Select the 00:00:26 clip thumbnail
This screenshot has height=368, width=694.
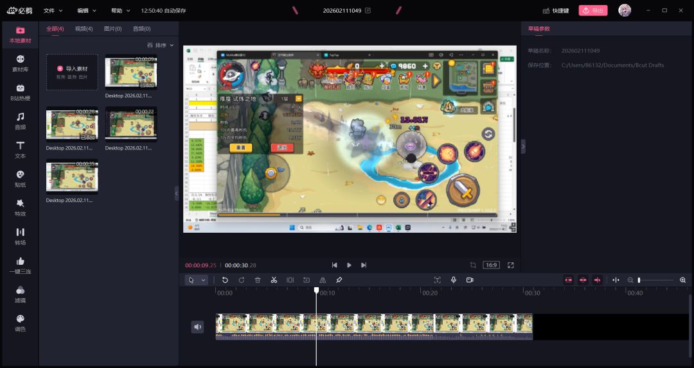coord(72,124)
